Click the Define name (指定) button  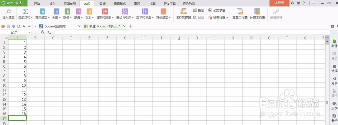point(198,10)
